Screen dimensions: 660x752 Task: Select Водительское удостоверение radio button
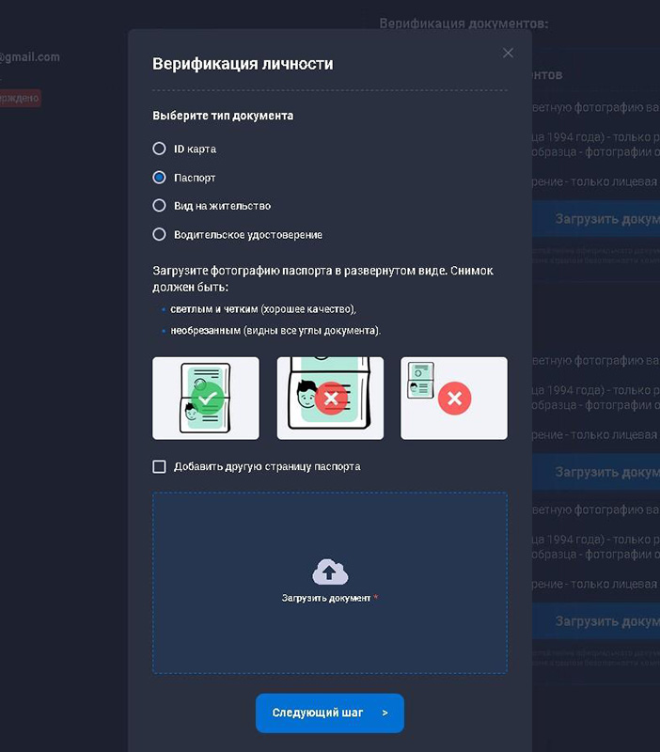pyautogui.click(x=159, y=234)
